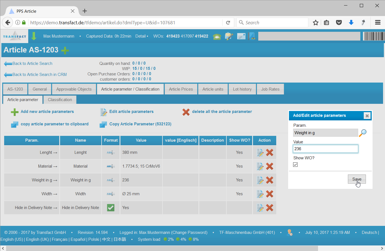Open a new browser tab with plus
The height and width of the screenshot is (251, 385).
coord(85,11)
